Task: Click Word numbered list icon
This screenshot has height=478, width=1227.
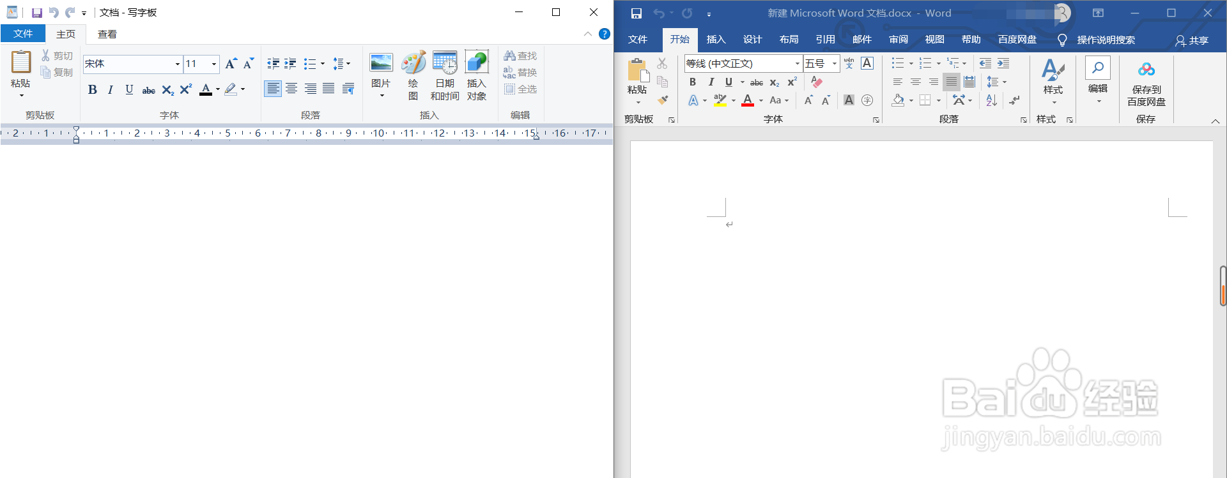Action: (925, 63)
